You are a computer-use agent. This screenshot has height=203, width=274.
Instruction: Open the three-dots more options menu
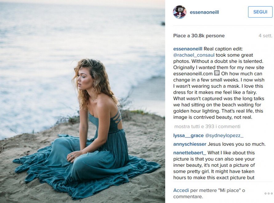coord(268,193)
